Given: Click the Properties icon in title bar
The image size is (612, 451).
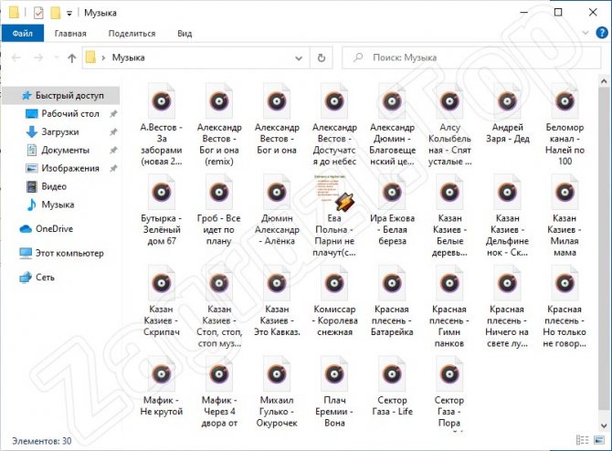Looking at the screenshot, I should pos(37,13).
